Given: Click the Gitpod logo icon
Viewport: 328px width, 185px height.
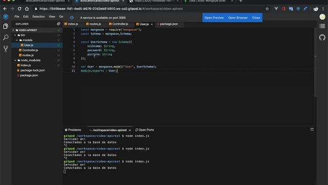Looking at the screenshot, I should point(6,16).
